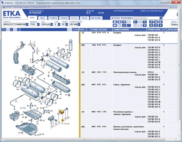The image size is (182, 142).
Task: Click the third icon in the top toolbar row
Action: point(124,22)
